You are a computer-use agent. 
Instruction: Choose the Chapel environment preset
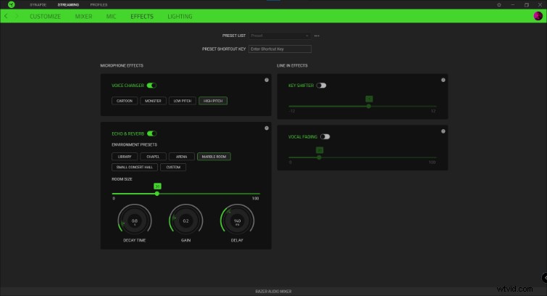point(153,157)
